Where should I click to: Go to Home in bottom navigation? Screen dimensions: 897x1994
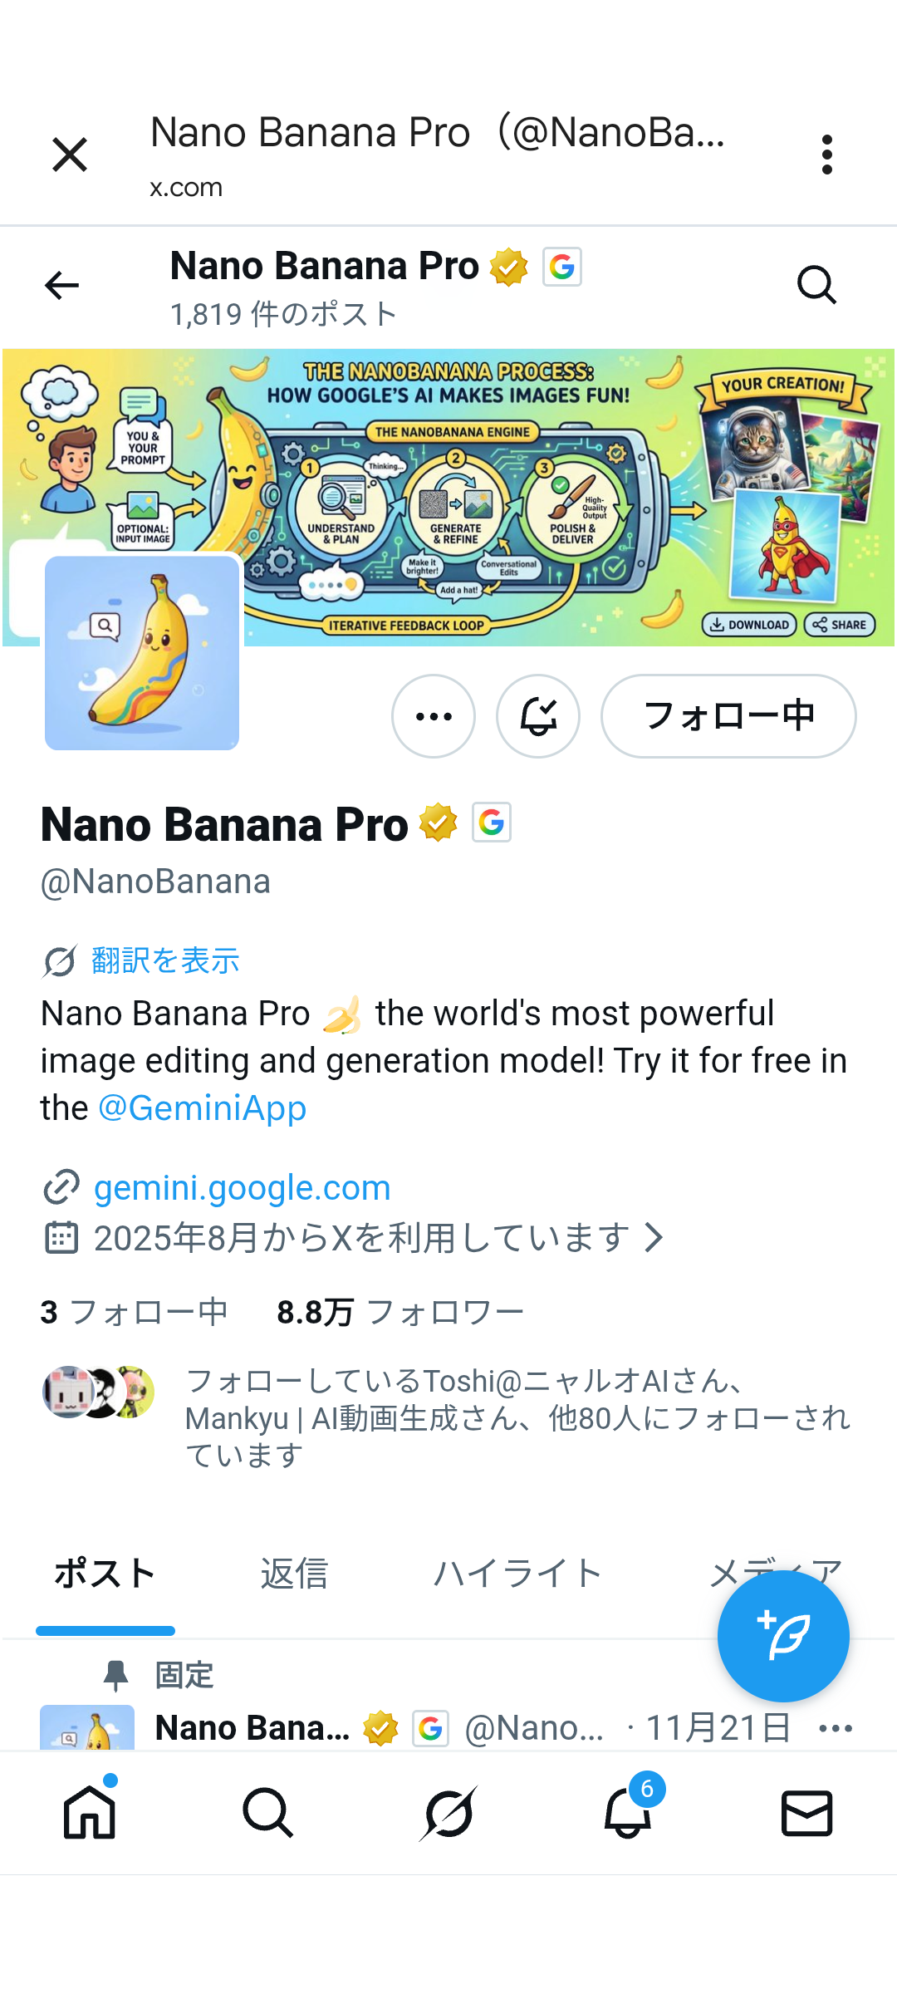(90, 1812)
